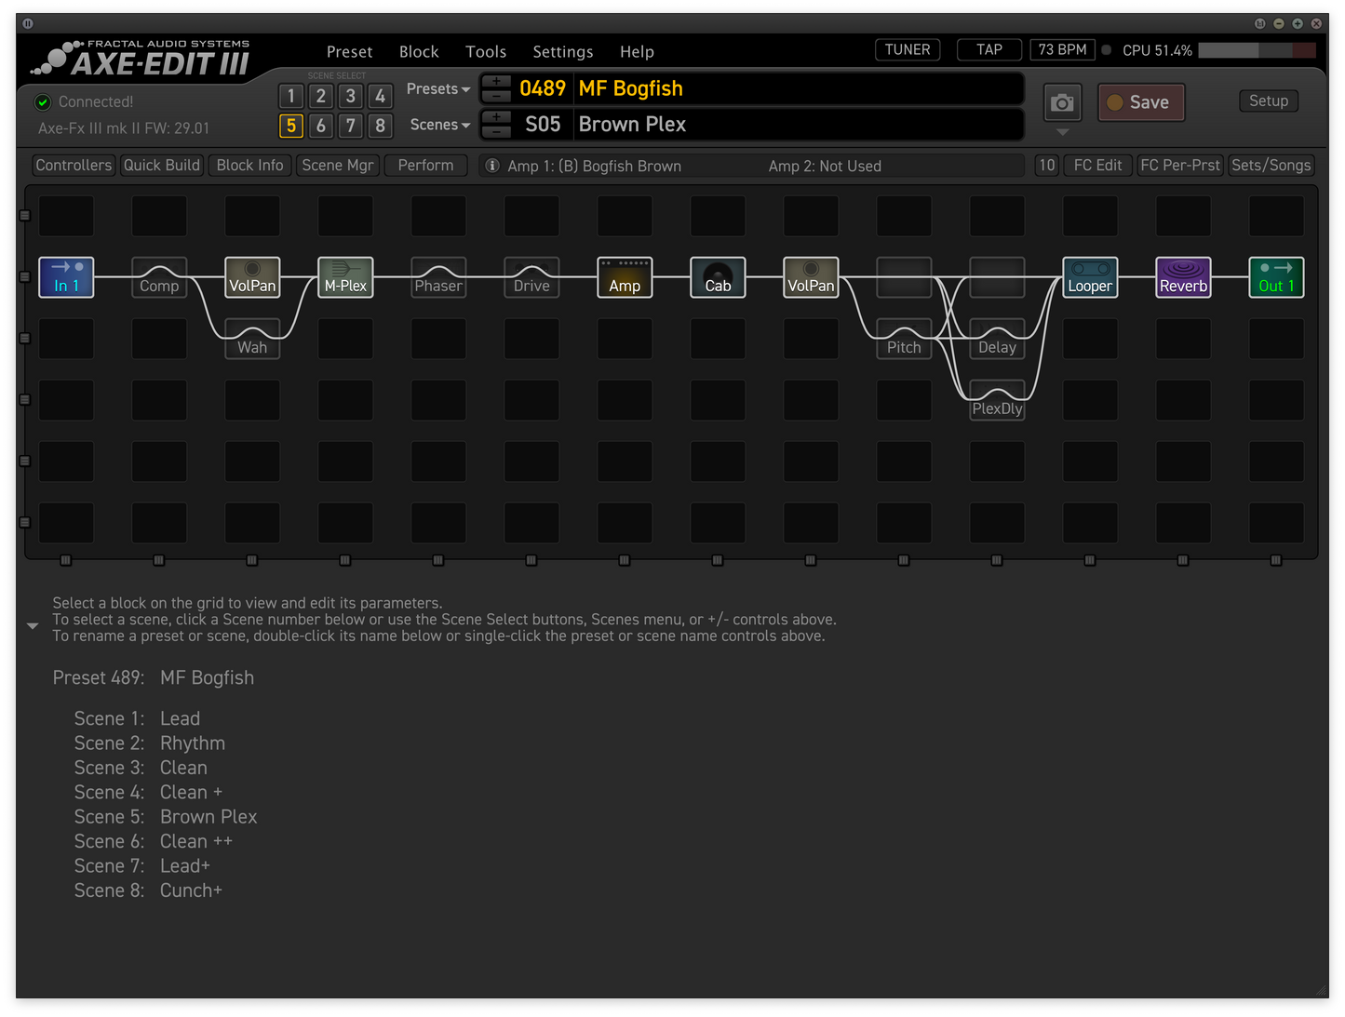The height and width of the screenshot is (1017, 1345).
Task: Open the Scenes dropdown
Action: click(x=438, y=124)
